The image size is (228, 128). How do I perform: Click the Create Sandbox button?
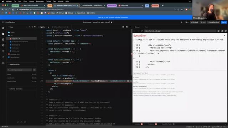point(213,22)
